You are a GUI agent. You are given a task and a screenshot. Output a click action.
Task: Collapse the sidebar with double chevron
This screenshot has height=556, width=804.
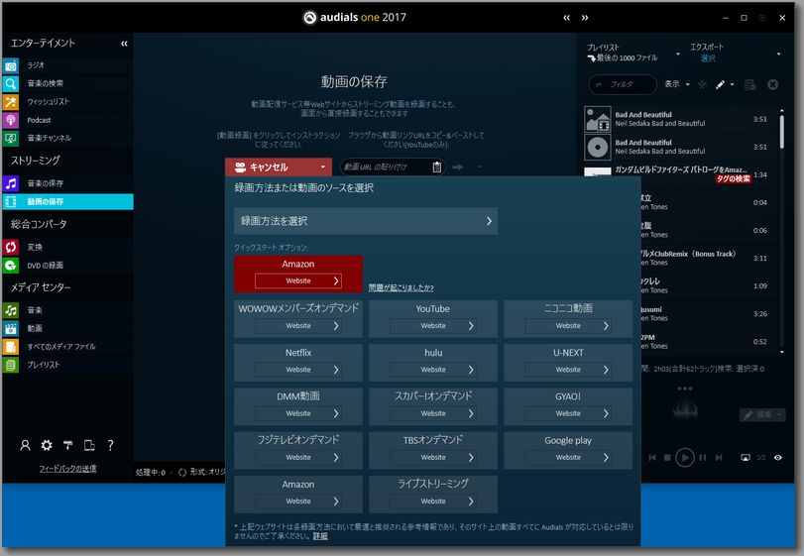[x=124, y=44]
